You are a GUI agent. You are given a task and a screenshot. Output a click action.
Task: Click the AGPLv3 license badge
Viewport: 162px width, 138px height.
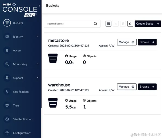31,15
